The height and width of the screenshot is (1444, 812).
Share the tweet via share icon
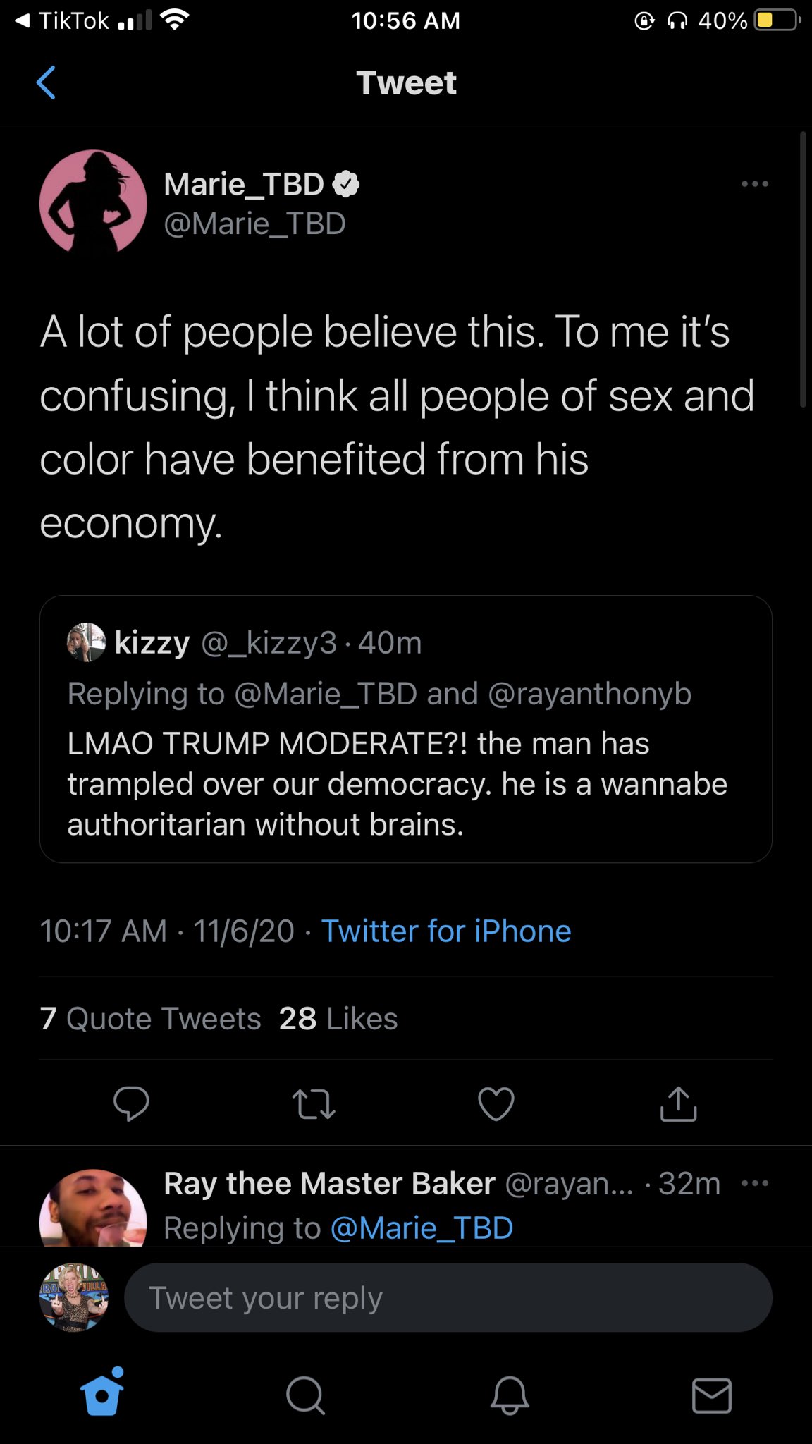(678, 1103)
